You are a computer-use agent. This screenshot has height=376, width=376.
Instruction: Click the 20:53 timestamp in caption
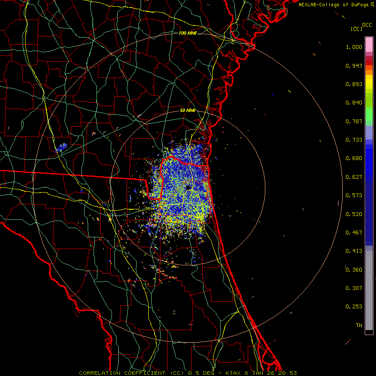(x=288, y=373)
